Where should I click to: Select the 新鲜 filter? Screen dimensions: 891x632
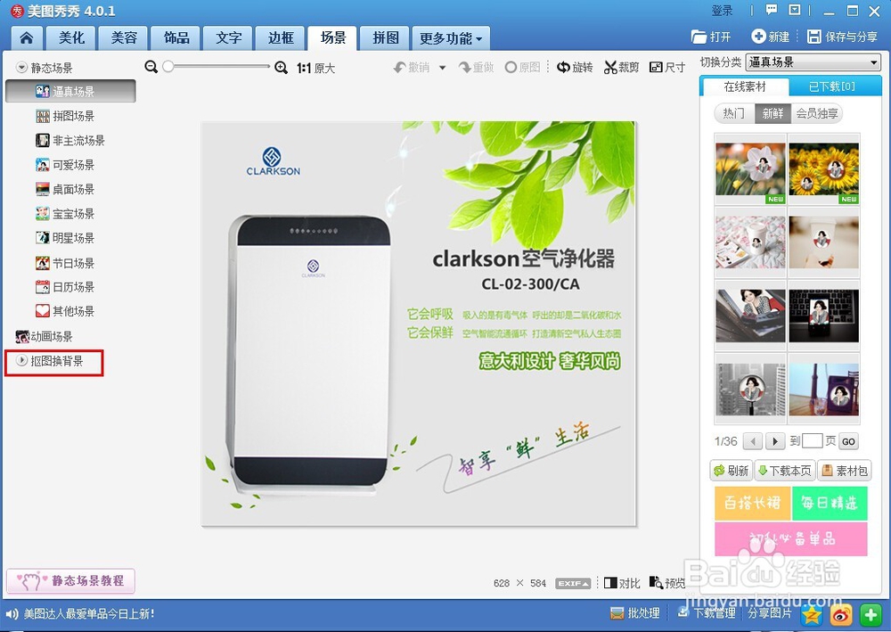coord(772,113)
